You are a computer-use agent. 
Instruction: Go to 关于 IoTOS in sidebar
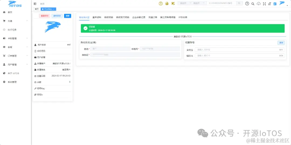(13, 73)
